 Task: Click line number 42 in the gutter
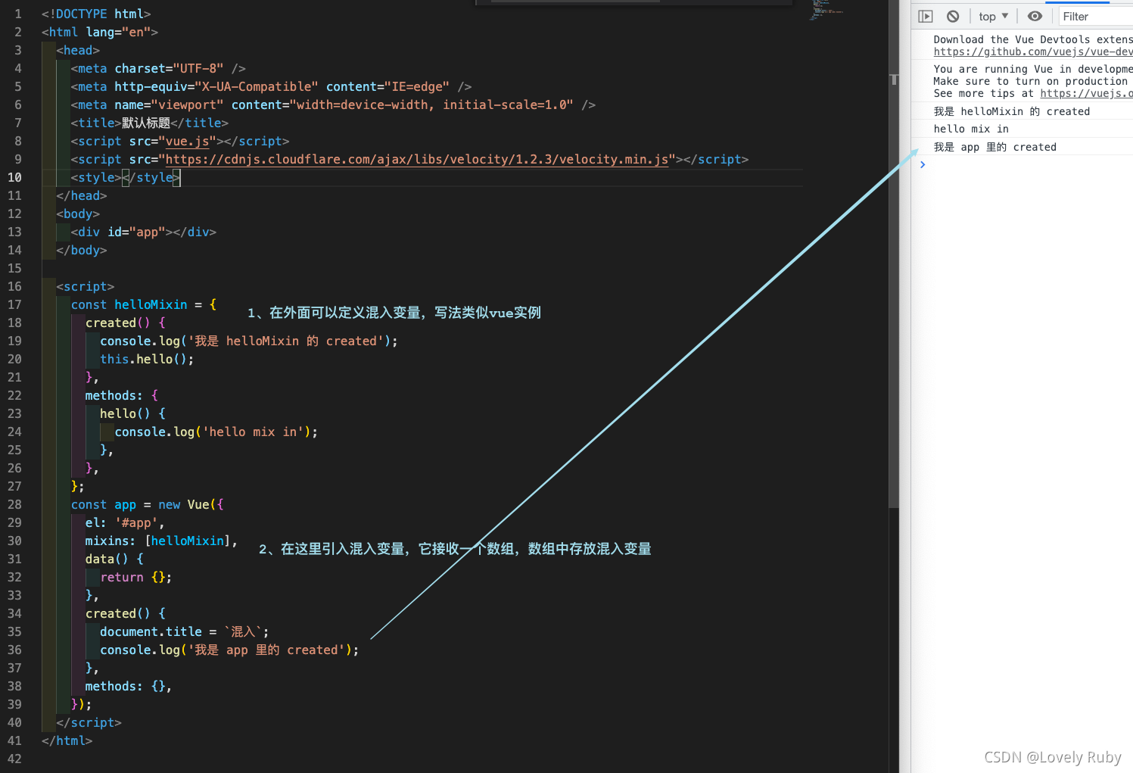coord(14,759)
